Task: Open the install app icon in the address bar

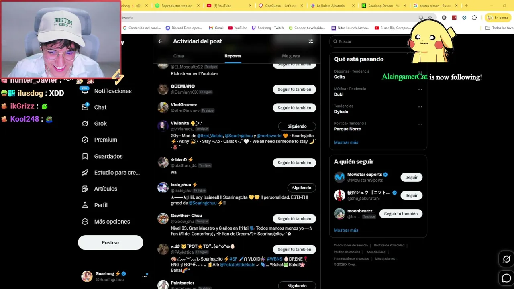Action: (421, 18)
